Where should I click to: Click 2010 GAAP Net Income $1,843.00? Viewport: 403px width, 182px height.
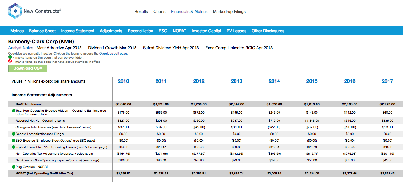123,104
